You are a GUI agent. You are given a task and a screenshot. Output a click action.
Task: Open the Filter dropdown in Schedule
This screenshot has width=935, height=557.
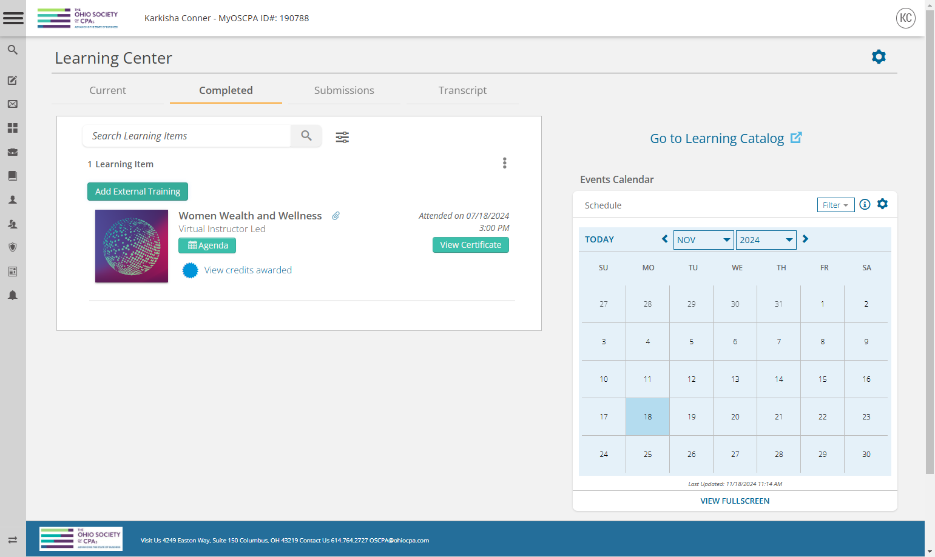[835, 205]
